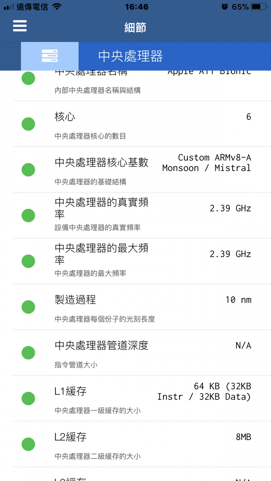Open the 核心 row showing 6
This screenshot has width=271, height=481.
coord(142,124)
